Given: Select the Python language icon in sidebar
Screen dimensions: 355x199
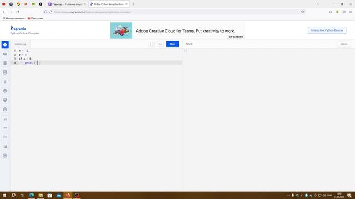Looking at the screenshot, I should (5, 45).
